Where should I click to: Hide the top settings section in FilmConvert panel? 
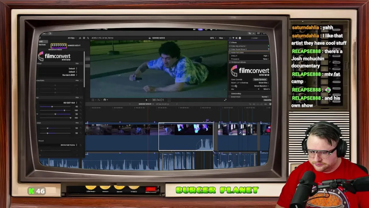click(77, 63)
